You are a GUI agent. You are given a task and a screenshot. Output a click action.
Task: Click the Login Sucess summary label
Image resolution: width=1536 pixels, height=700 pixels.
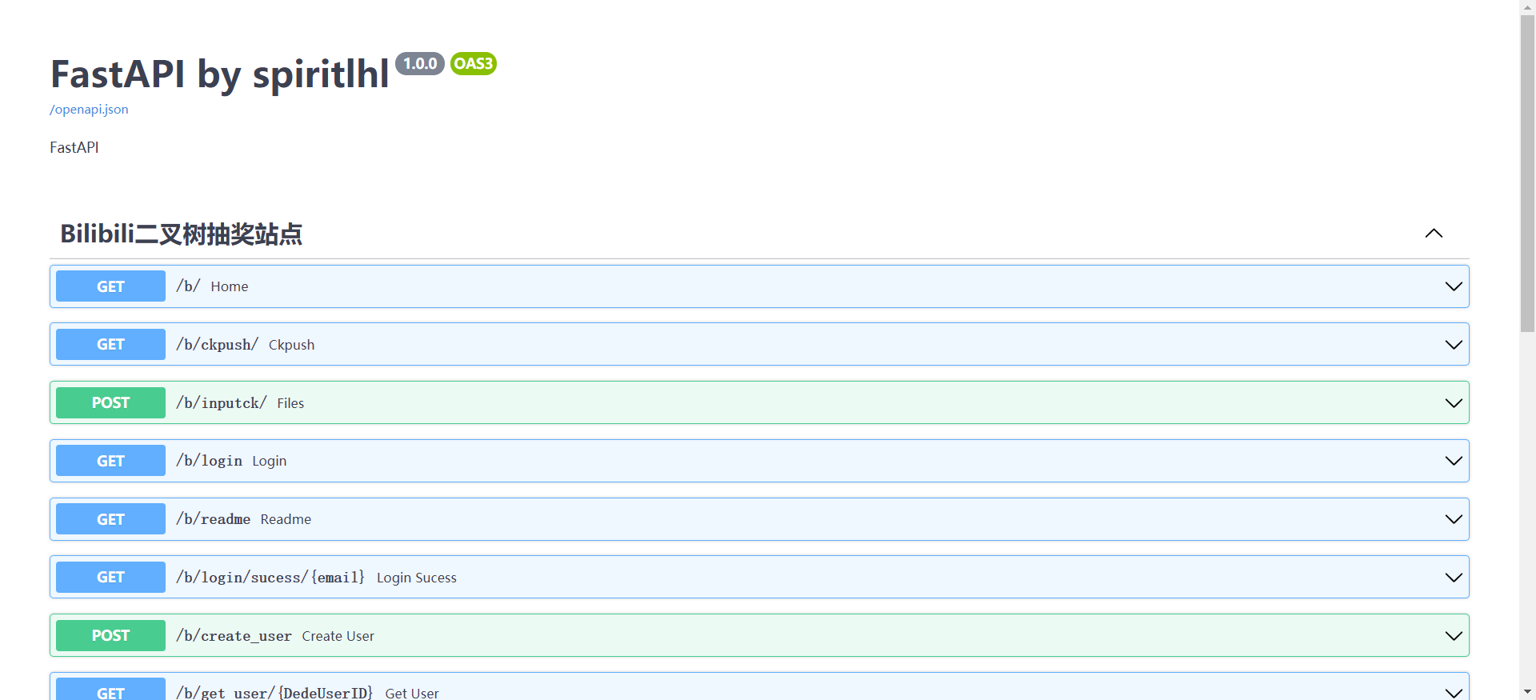(x=417, y=578)
